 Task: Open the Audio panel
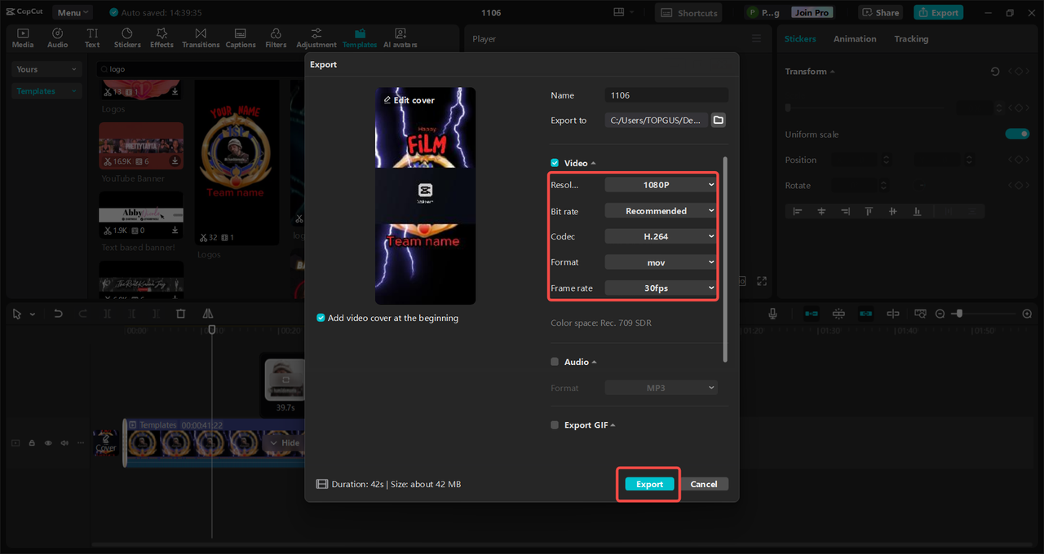pos(58,37)
